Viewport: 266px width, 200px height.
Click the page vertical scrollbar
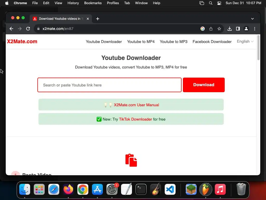[258, 48]
